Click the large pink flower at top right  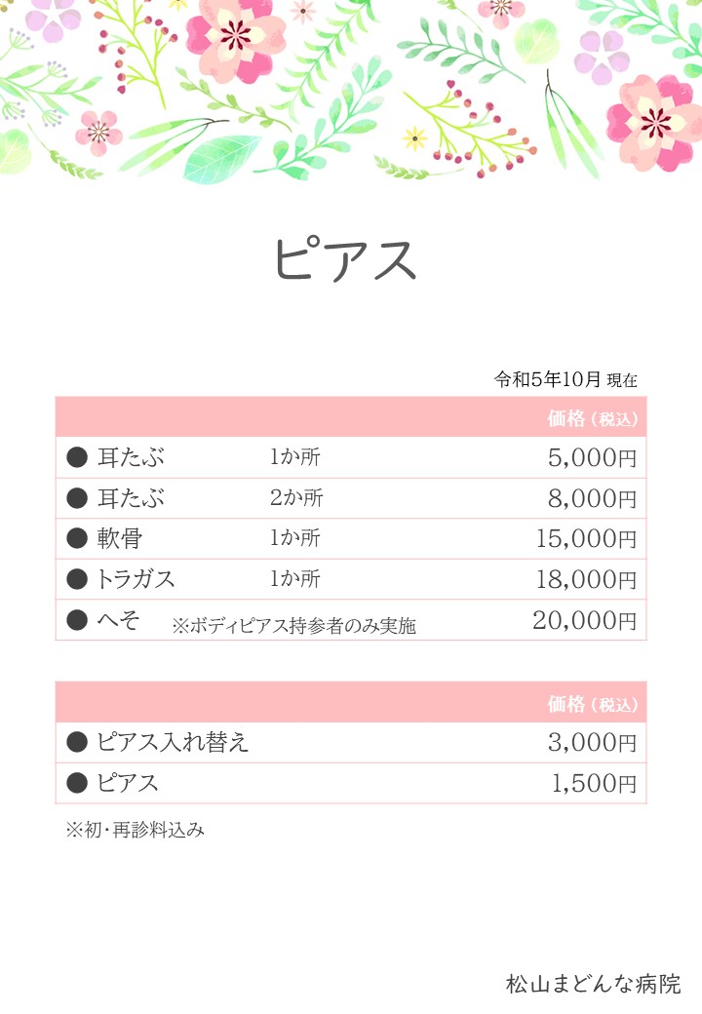point(653,122)
